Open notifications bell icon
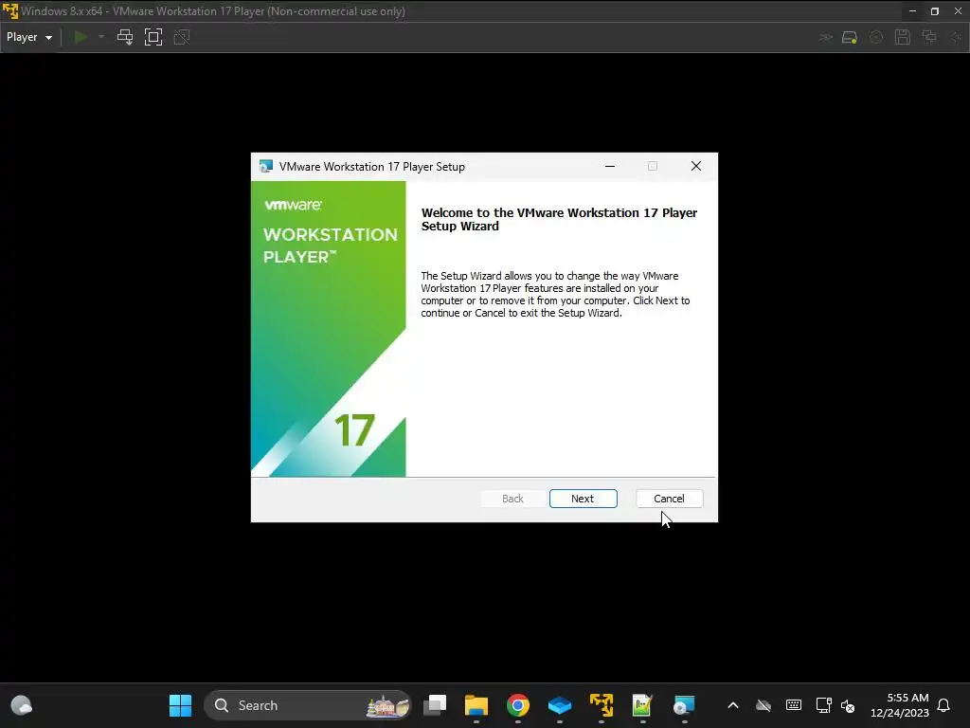 (x=944, y=705)
